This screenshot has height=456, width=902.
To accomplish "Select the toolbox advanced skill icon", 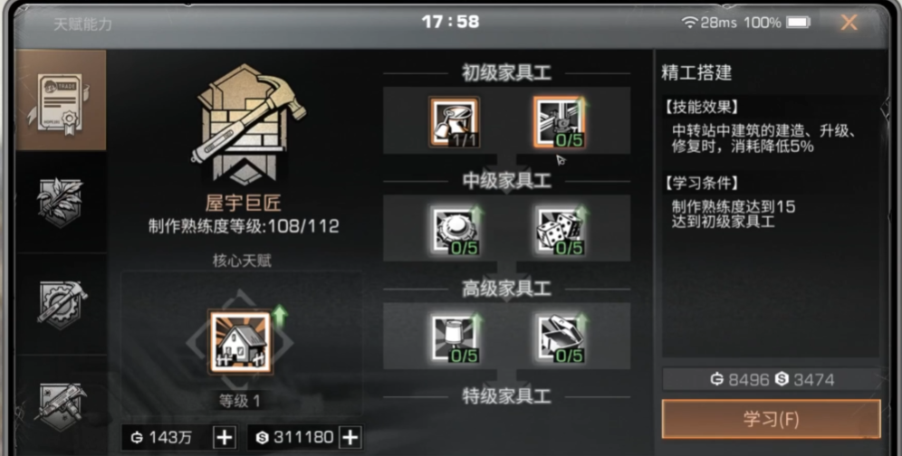I will pos(561,338).
